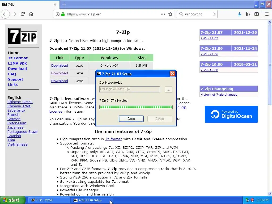Open page actions three-dot menu
This screenshot has height=204, width=272.
coord(163,14)
